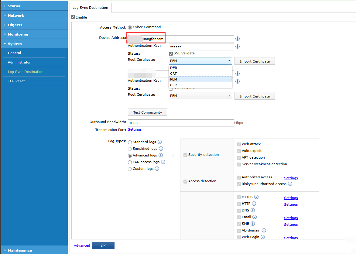Click info icon beside LAN access logs
Image resolution: width=356 pixels, height=254 pixels.
[x=163, y=162]
